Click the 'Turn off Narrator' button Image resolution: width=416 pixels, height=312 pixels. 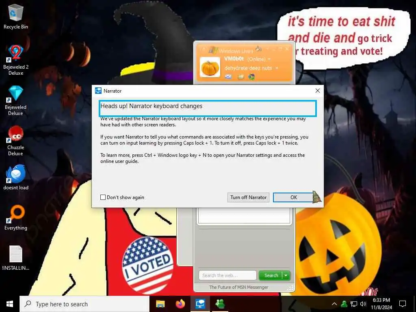pos(248,197)
